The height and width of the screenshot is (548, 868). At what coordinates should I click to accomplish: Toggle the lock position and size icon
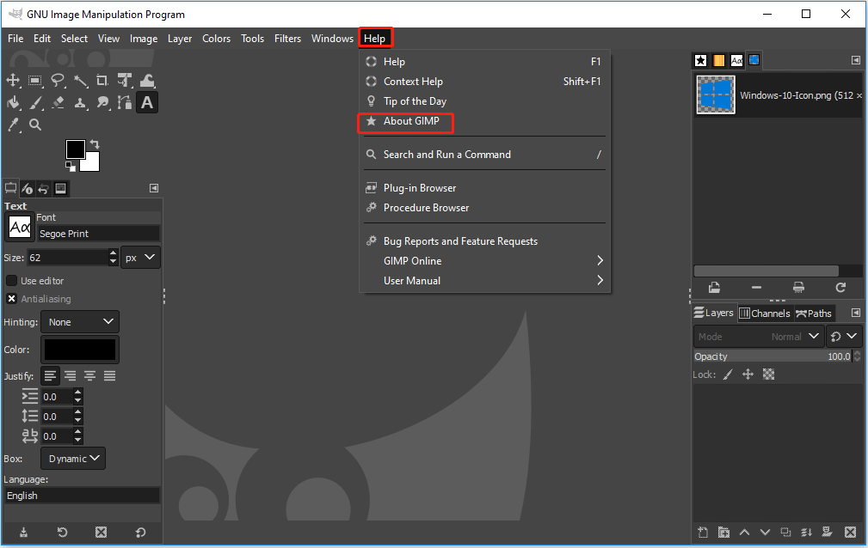coord(748,374)
